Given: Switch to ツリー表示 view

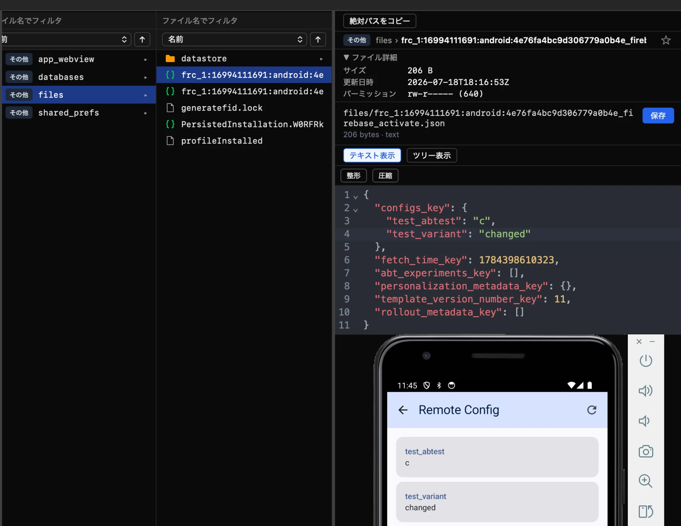Looking at the screenshot, I should (432, 155).
